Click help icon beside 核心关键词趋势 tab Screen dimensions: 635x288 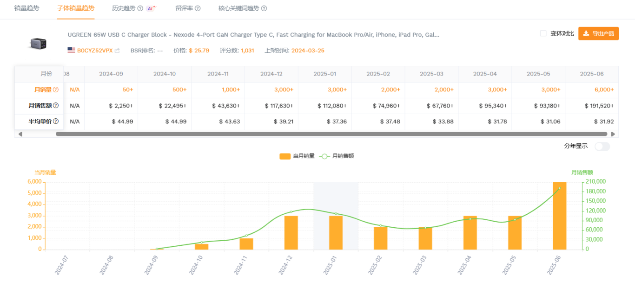[x=264, y=8]
